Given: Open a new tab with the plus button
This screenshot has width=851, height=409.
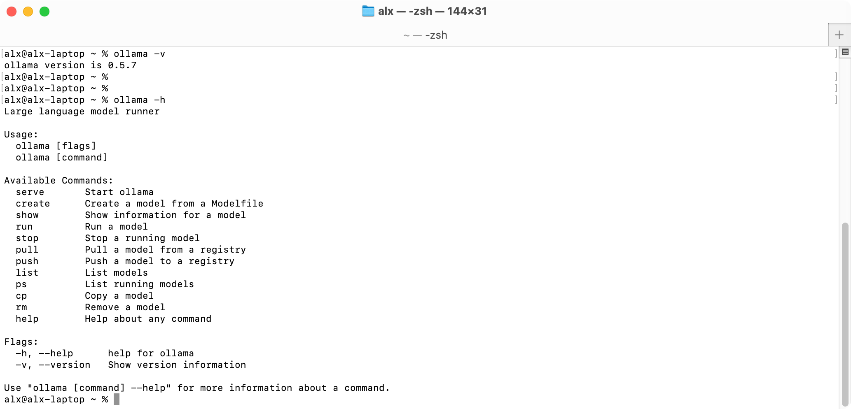Looking at the screenshot, I should pos(839,35).
